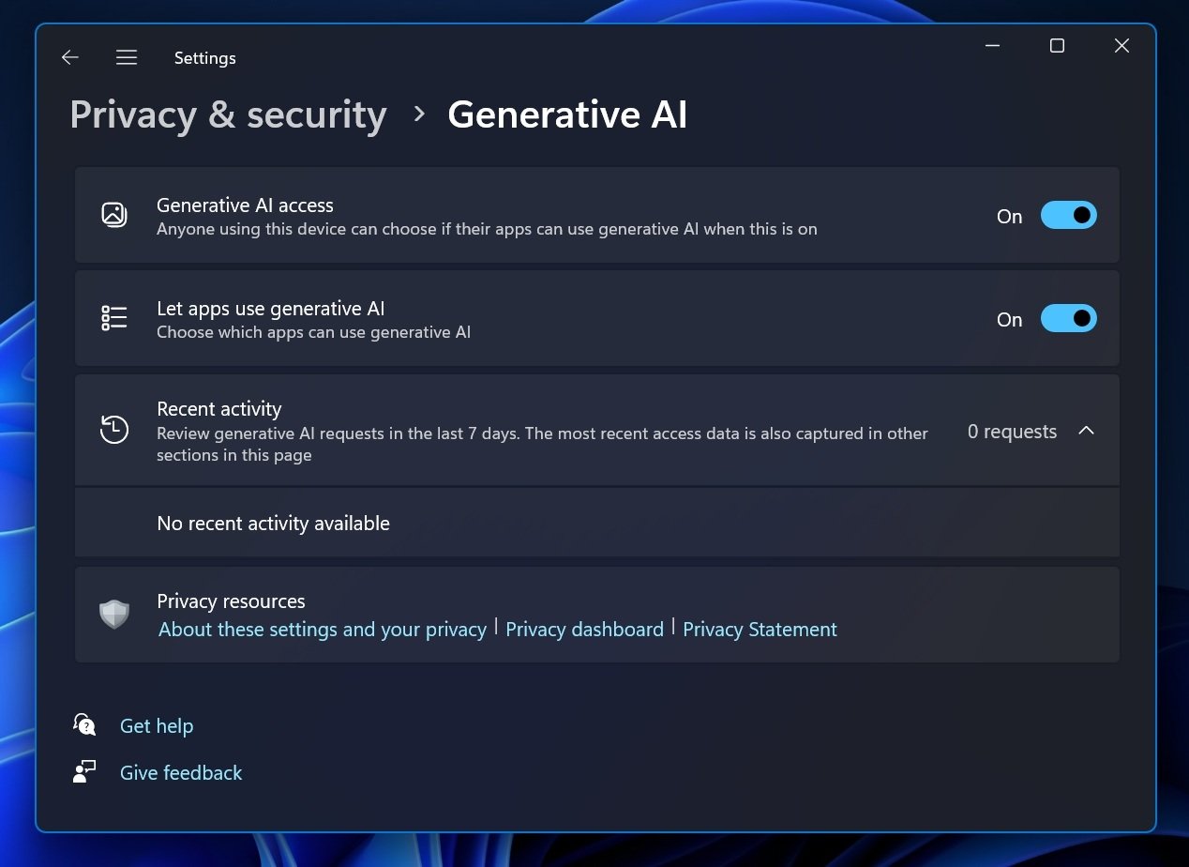
Task: Disable the Generative AI access switch
Action: click(1068, 215)
